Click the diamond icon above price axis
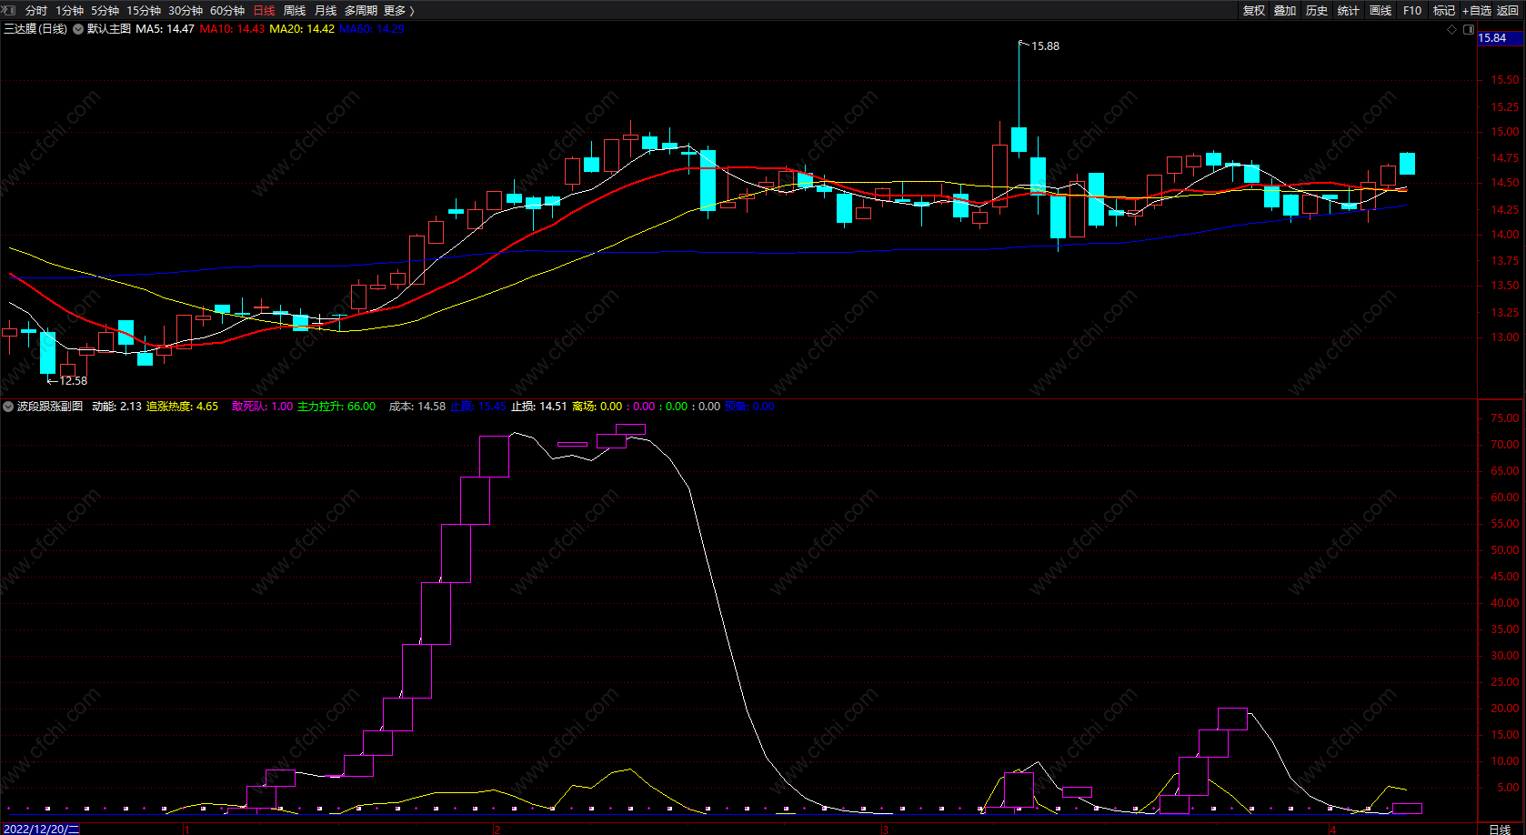 coord(1451,29)
